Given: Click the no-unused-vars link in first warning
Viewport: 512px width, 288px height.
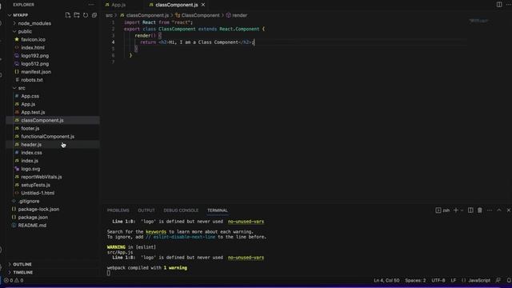Looking at the screenshot, I should tap(246, 222).
